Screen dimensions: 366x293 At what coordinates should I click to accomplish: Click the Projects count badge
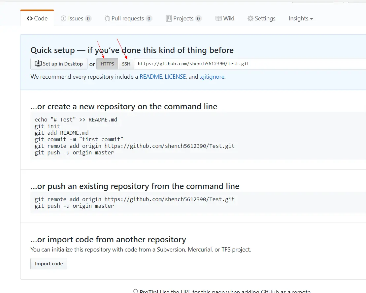pos(198,19)
